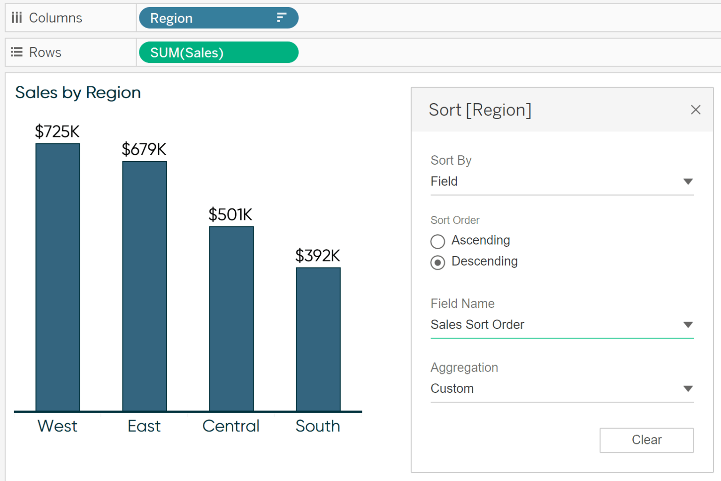The image size is (721, 481).
Task: Close the Sort [Region] dialog
Action: 695,110
